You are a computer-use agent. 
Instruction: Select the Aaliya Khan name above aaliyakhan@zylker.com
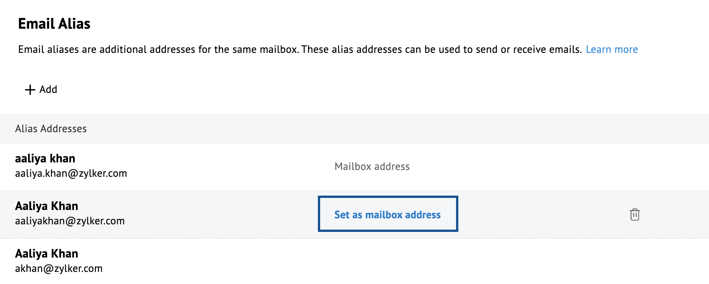point(46,206)
